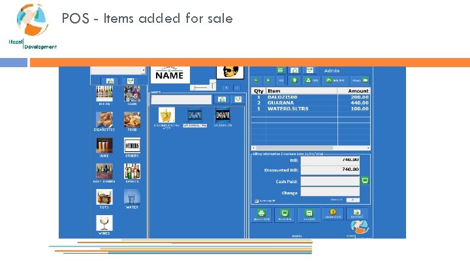The image size is (470, 264).
Task: Add the Dasani Water 1 ltr product
Action: [223, 118]
